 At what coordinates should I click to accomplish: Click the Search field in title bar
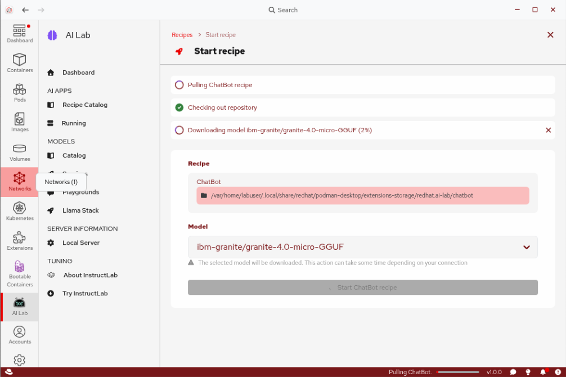click(283, 10)
